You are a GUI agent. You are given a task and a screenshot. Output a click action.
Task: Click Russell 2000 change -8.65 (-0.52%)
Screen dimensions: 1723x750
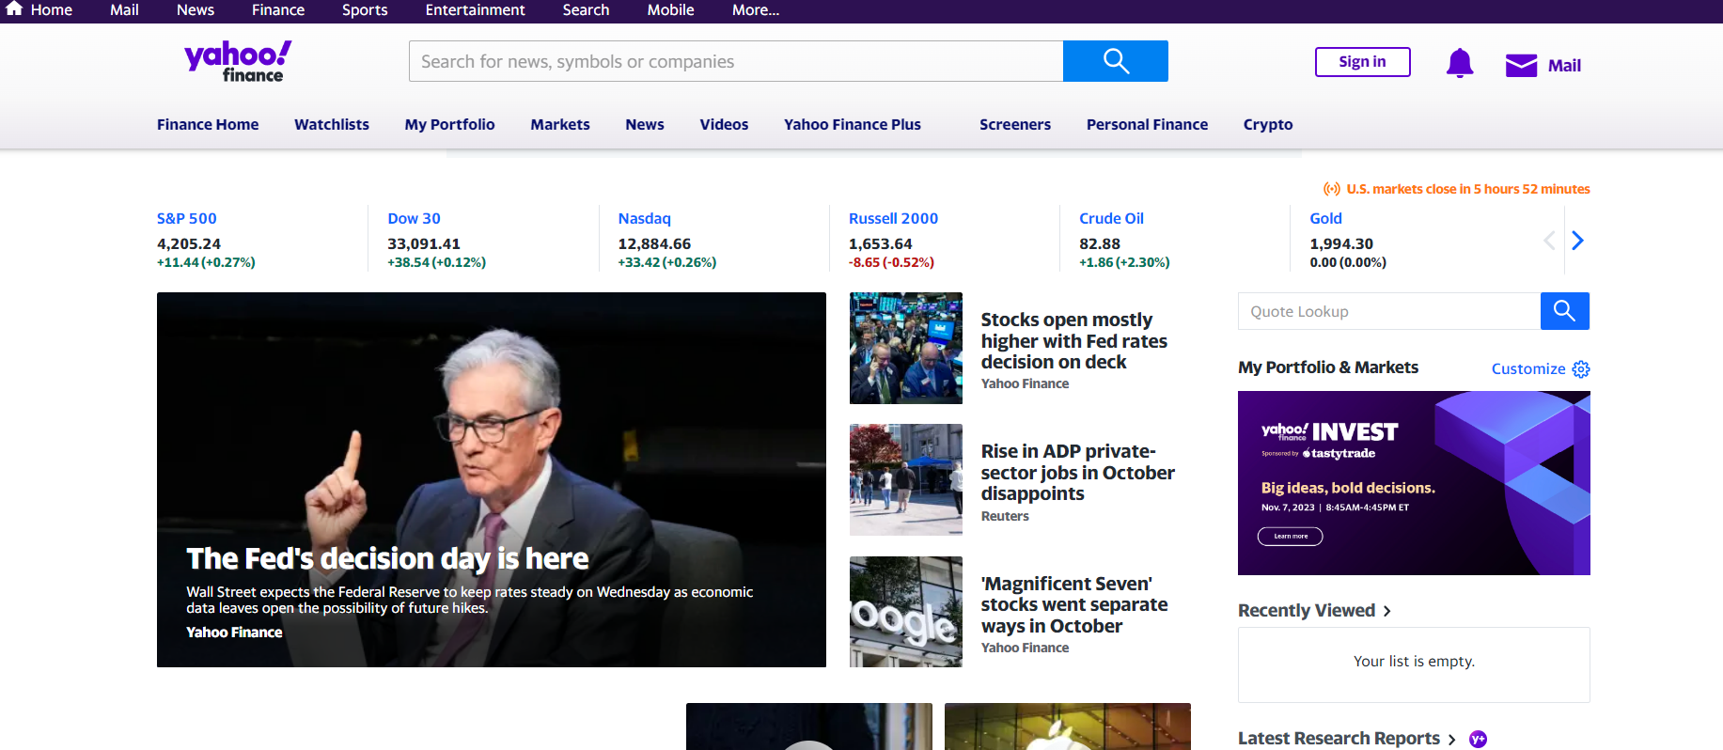891,262
